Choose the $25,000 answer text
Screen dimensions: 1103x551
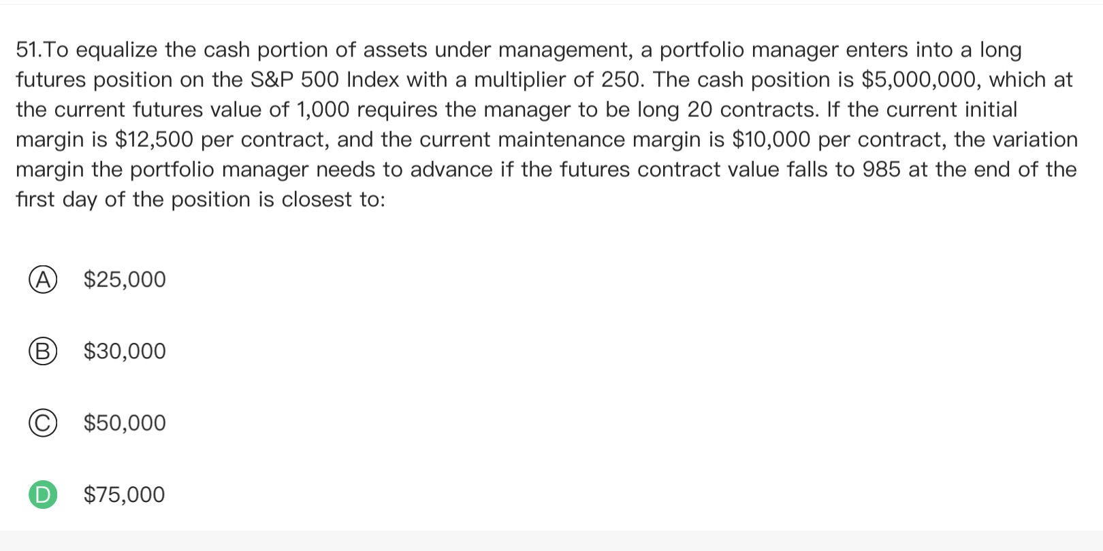(x=125, y=280)
